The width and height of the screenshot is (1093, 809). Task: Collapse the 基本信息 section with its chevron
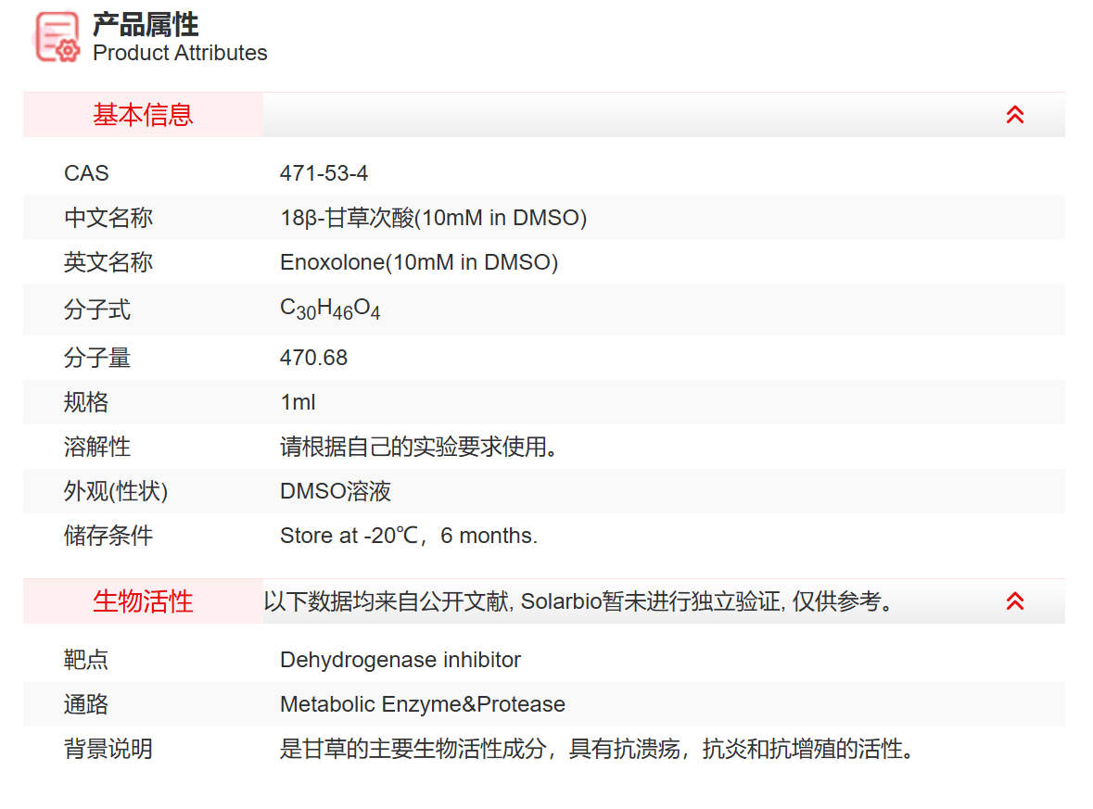[1015, 115]
